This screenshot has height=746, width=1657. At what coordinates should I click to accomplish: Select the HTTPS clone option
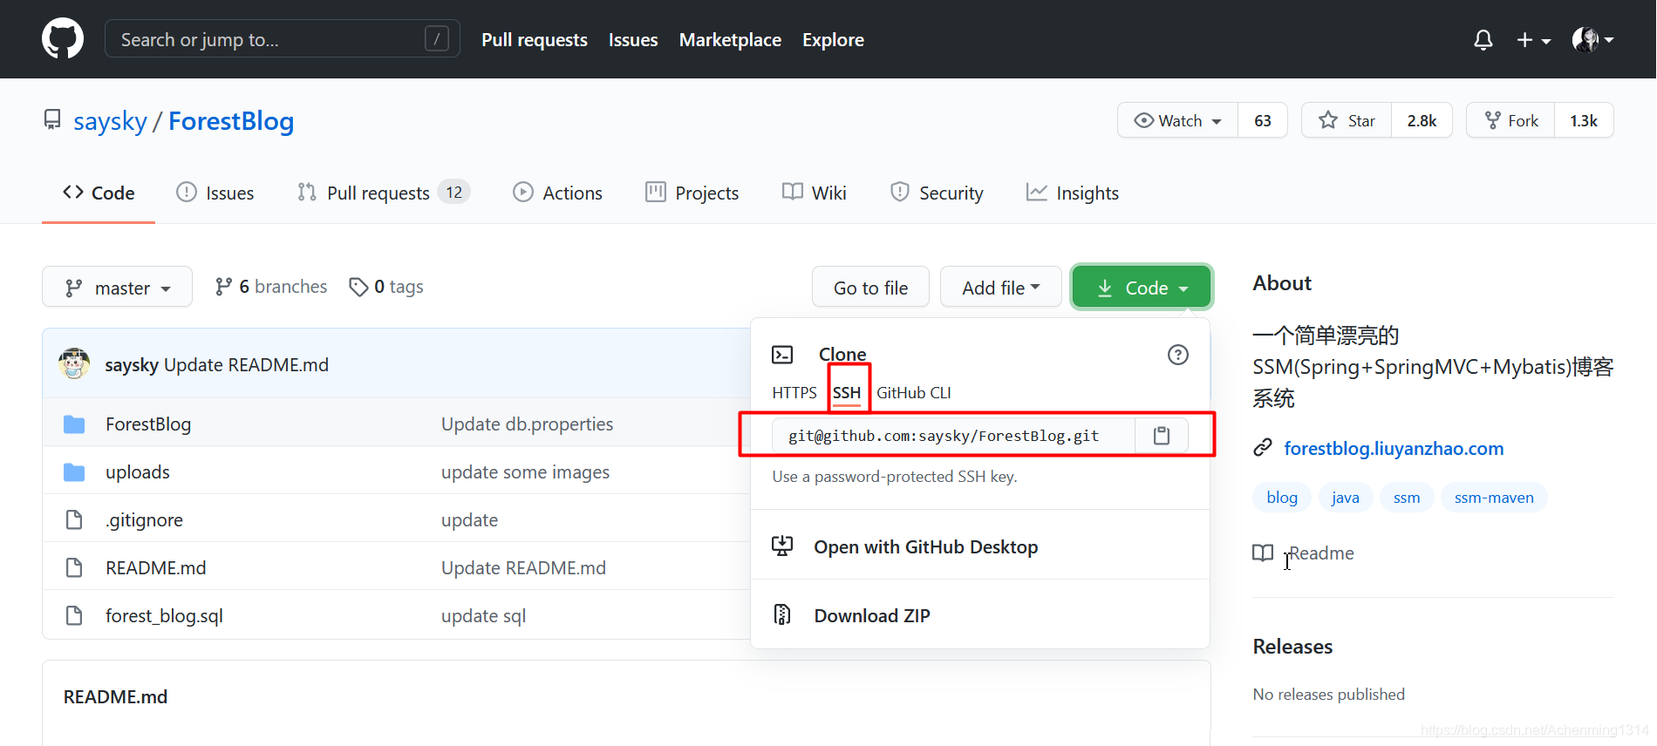[x=794, y=393]
